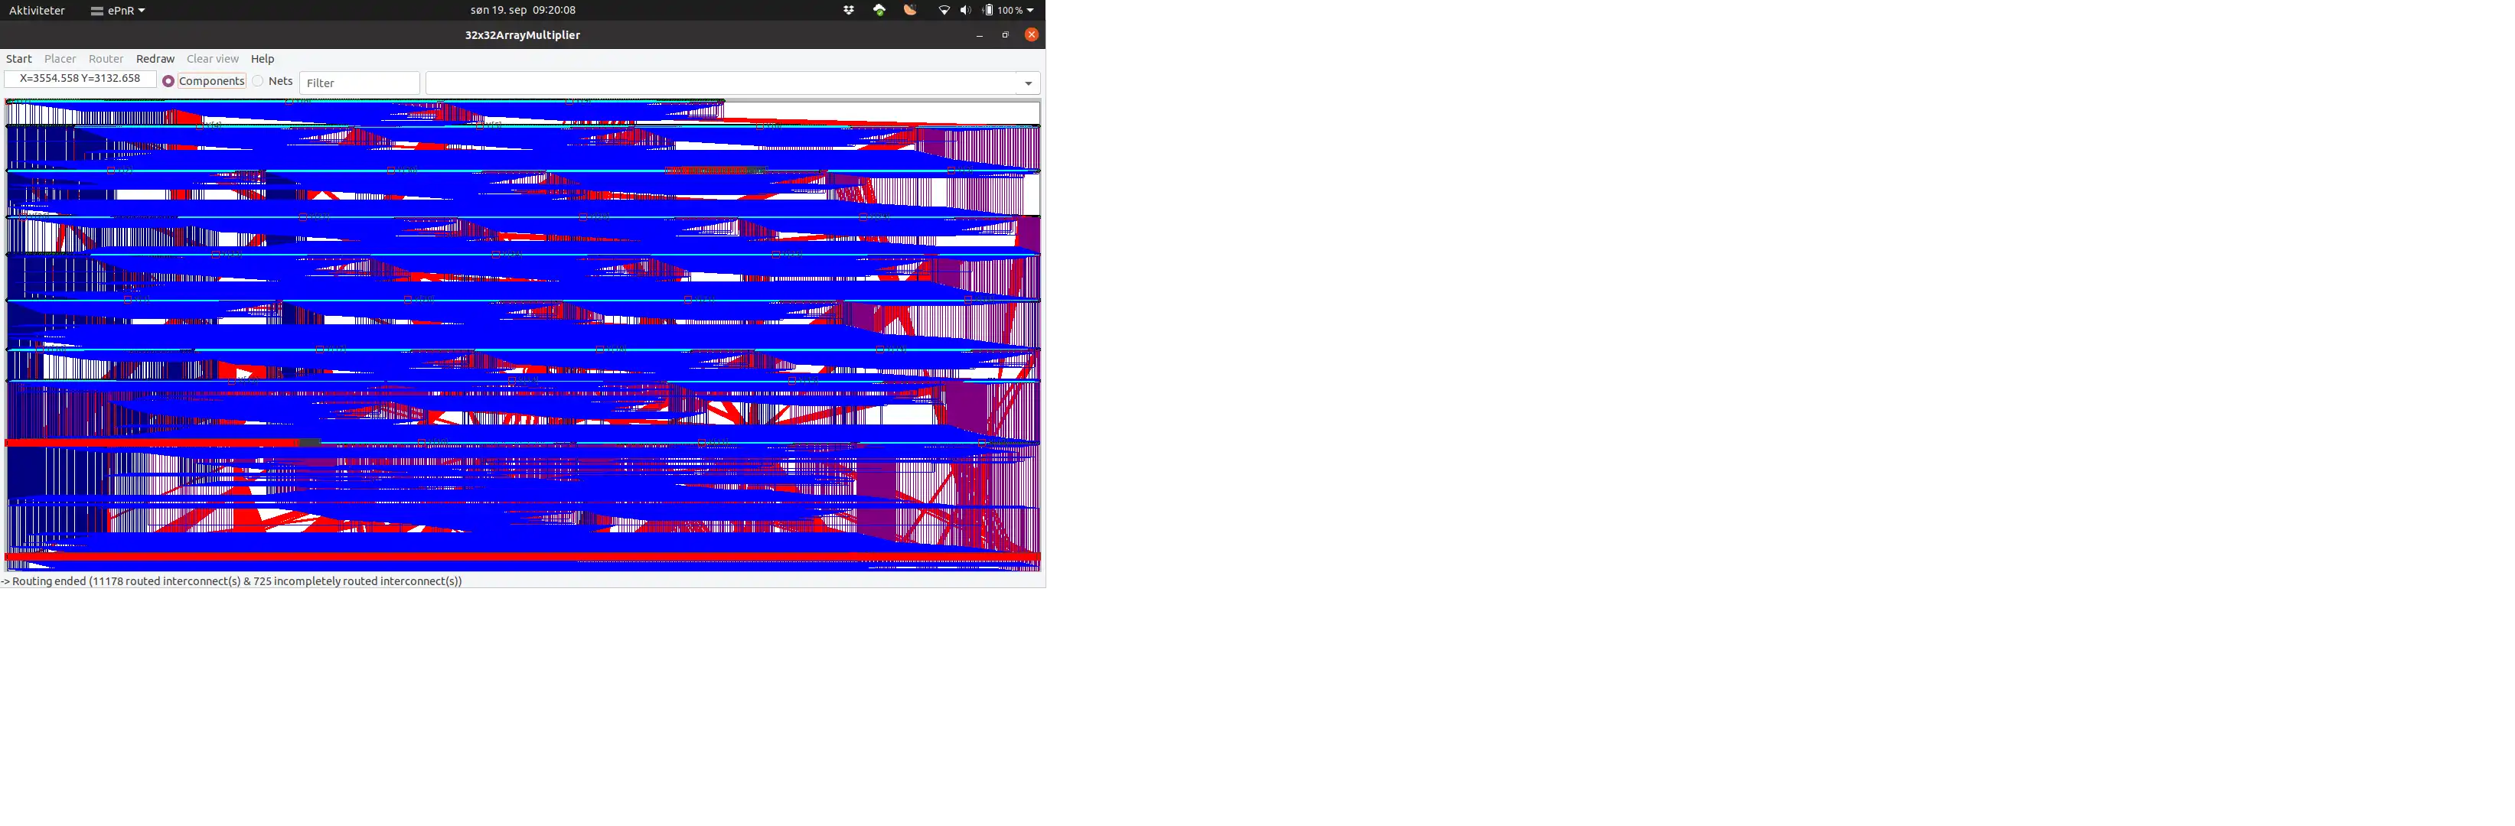Select the Router tool icon

pos(104,57)
